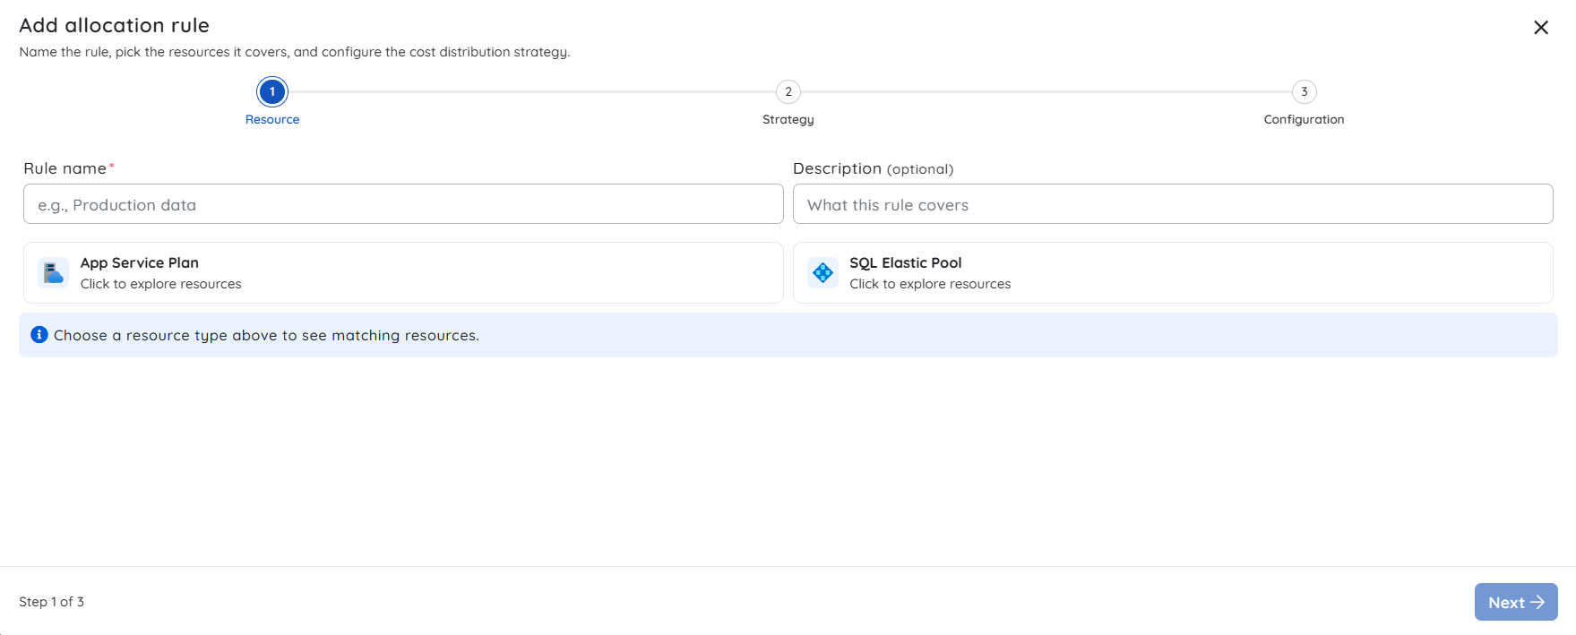Click the 'Step 1 of 3' text
This screenshot has height=635, width=1576.
point(52,602)
